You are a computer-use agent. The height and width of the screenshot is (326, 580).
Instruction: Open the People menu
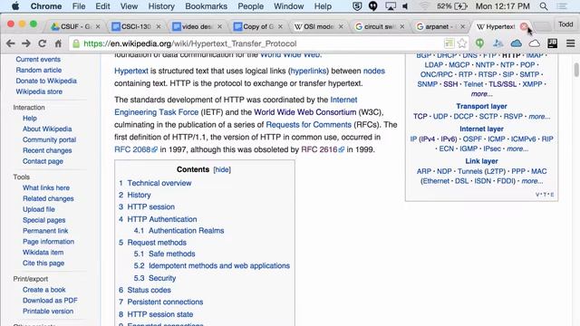(250, 6)
